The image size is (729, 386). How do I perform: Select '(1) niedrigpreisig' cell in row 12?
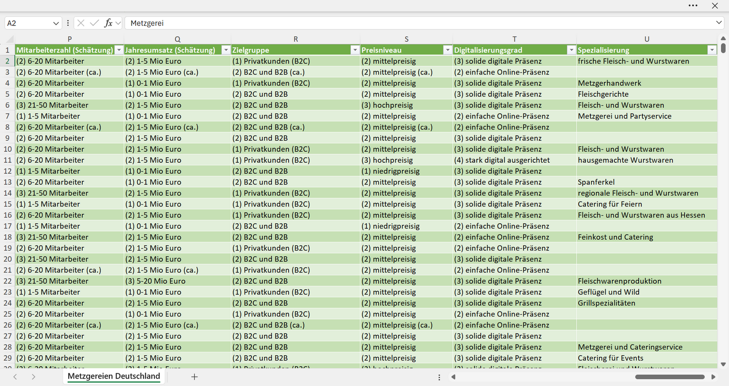pos(407,171)
